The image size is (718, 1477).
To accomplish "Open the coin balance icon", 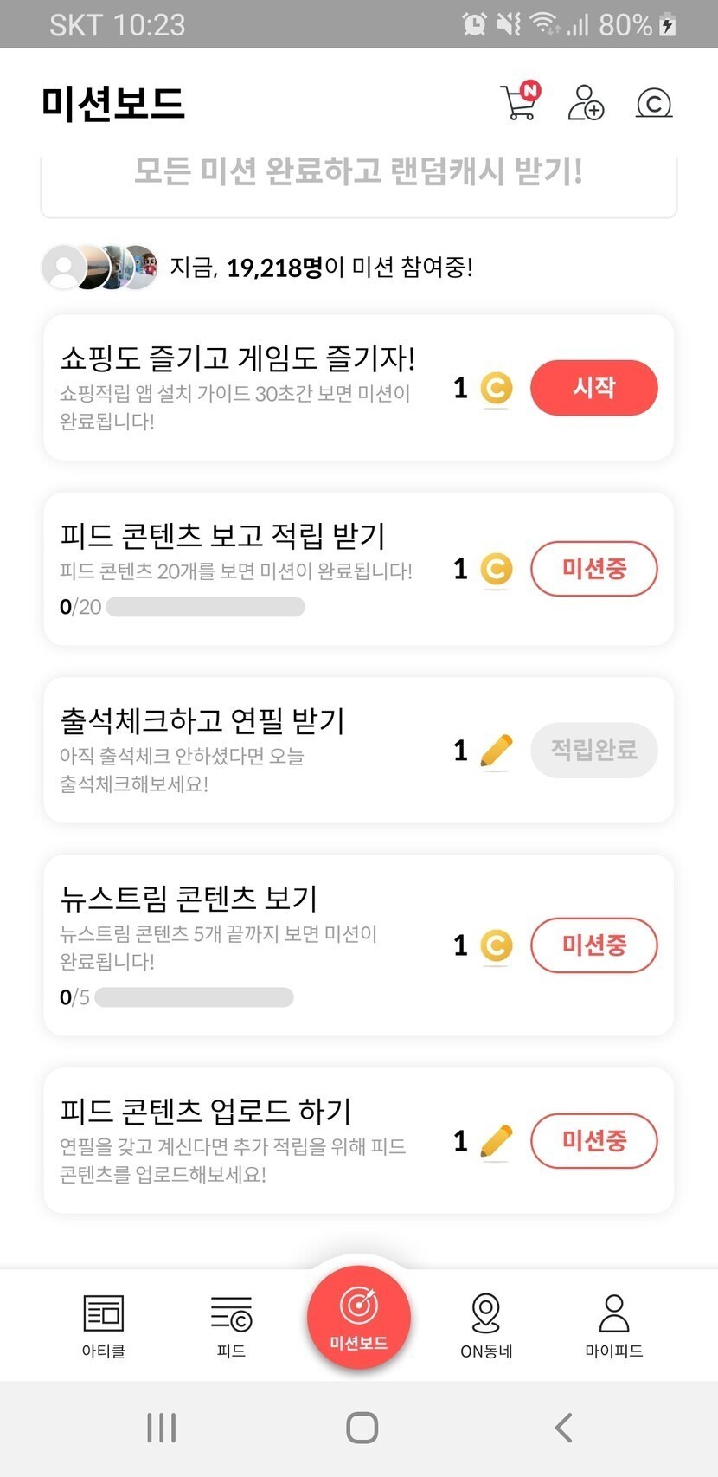I will 654,104.
